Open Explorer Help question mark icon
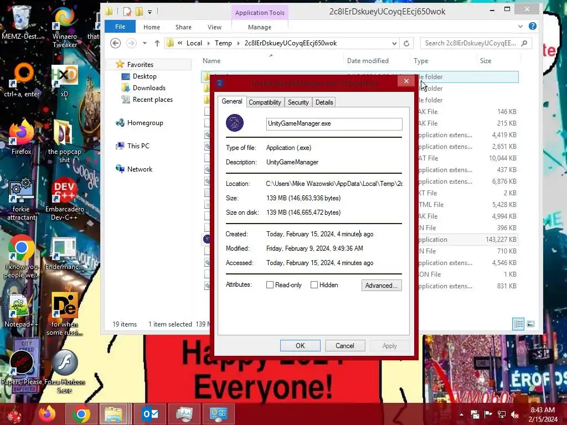Viewport: 567px width, 425px height. [532, 26]
